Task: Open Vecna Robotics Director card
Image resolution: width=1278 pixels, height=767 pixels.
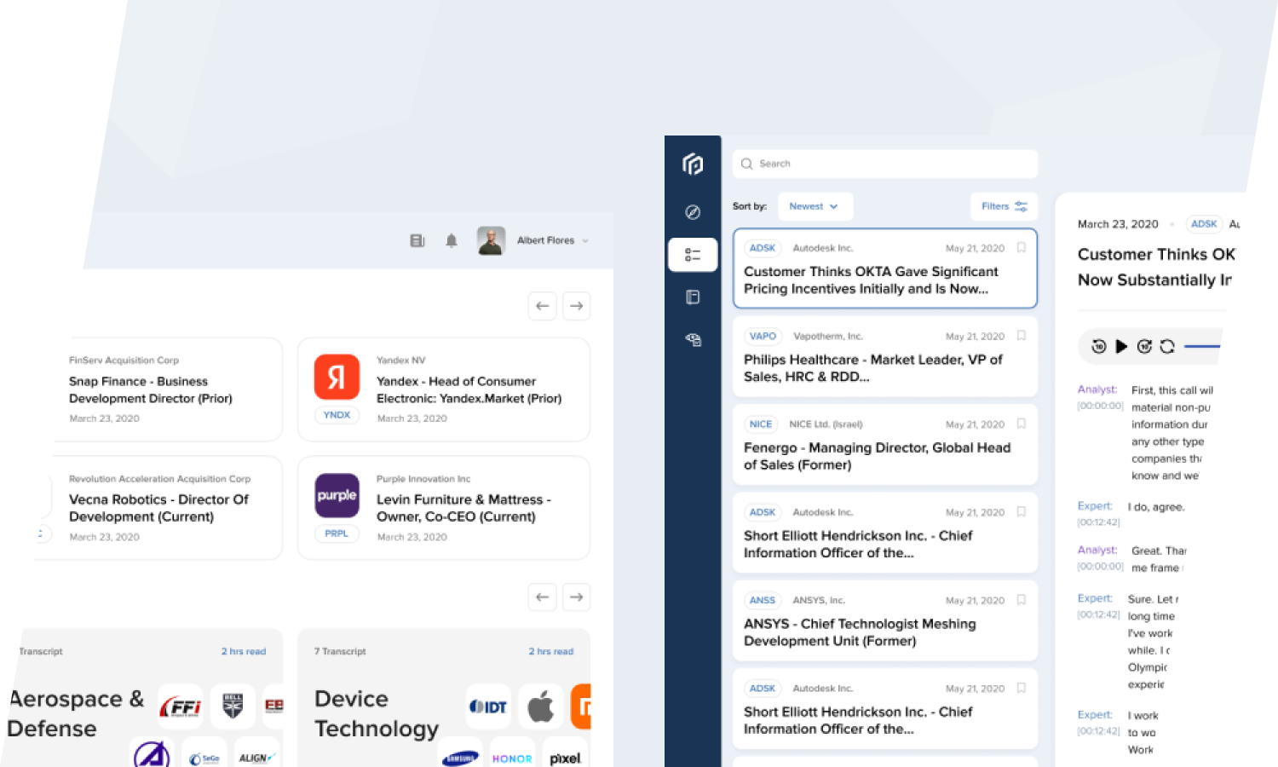Action: coord(158,508)
